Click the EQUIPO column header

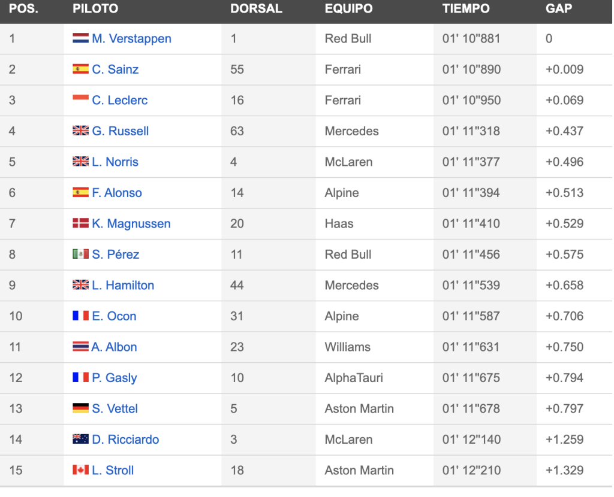[x=348, y=8]
